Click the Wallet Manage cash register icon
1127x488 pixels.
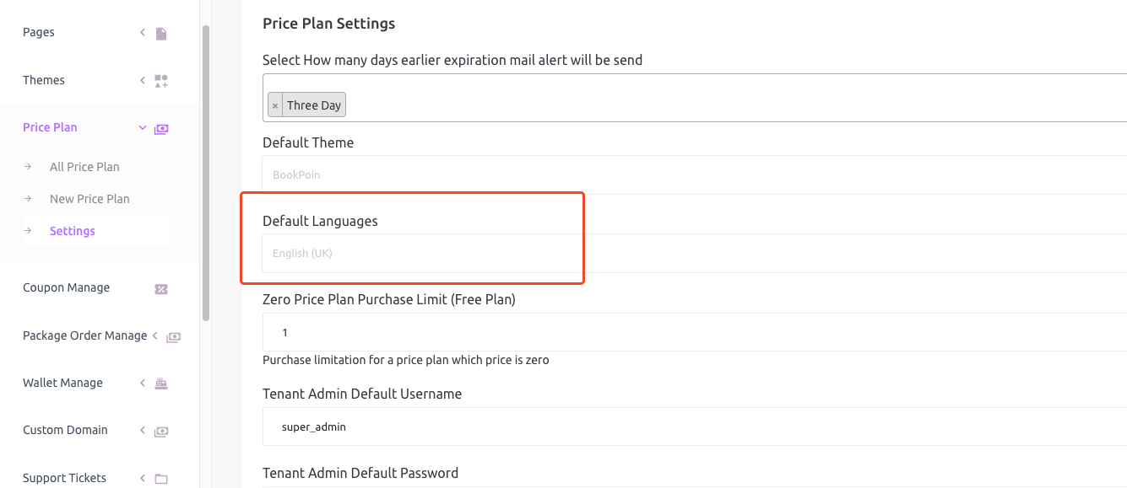click(161, 383)
